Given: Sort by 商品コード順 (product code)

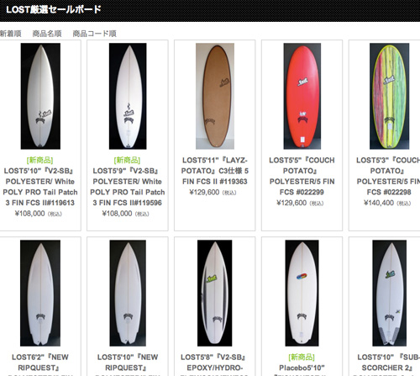Looking at the screenshot, I should coord(95,34).
